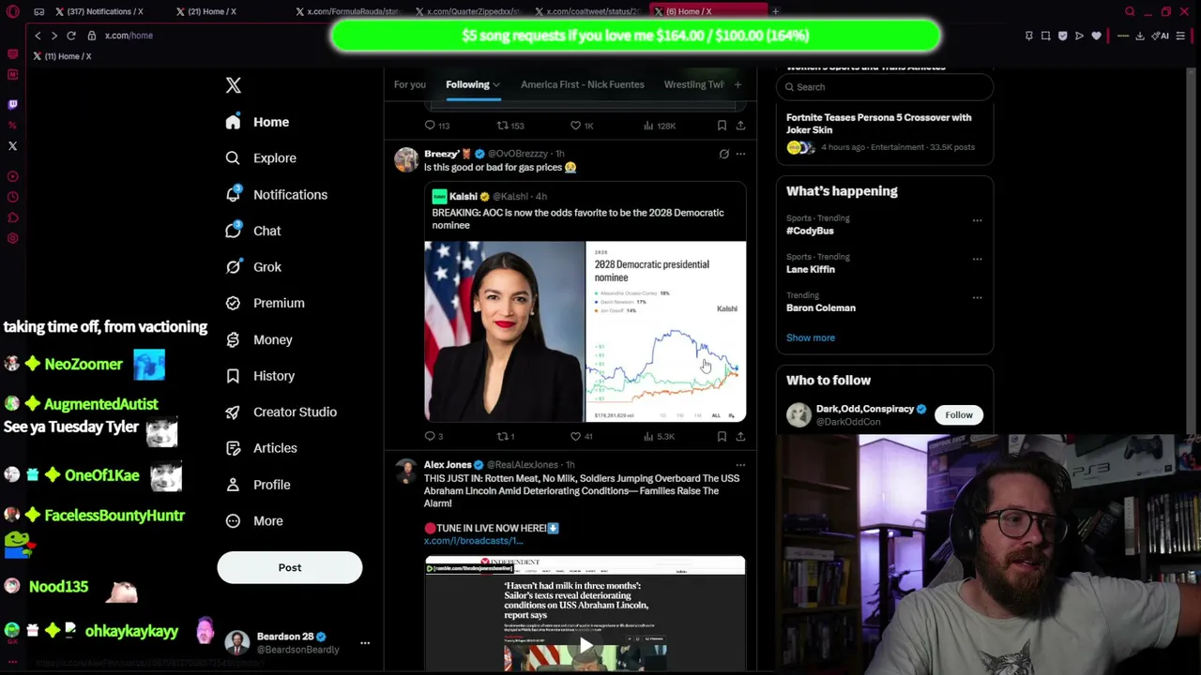This screenshot has height=675, width=1201.
Task: Expand the More menu in sidebar
Action: point(254,521)
